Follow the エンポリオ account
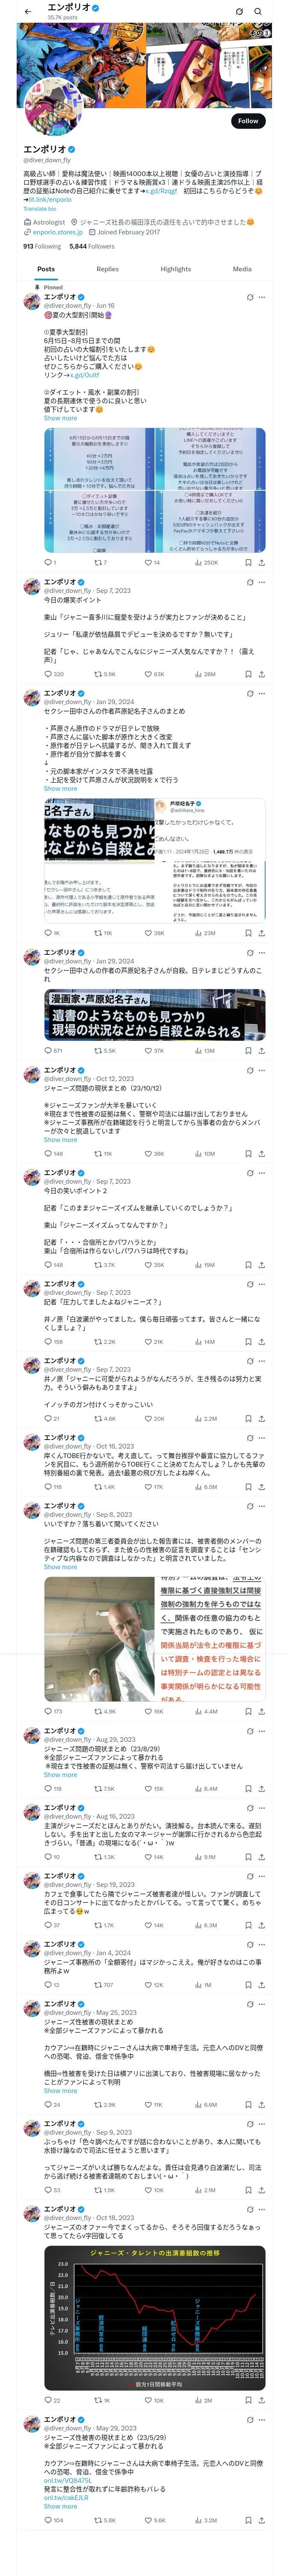This screenshot has height=2576, width=289. click(x=247, y=121)
